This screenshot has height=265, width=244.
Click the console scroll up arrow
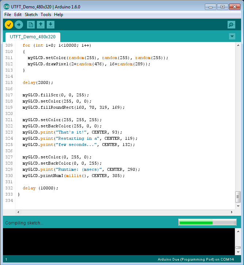tap(238, 231)
